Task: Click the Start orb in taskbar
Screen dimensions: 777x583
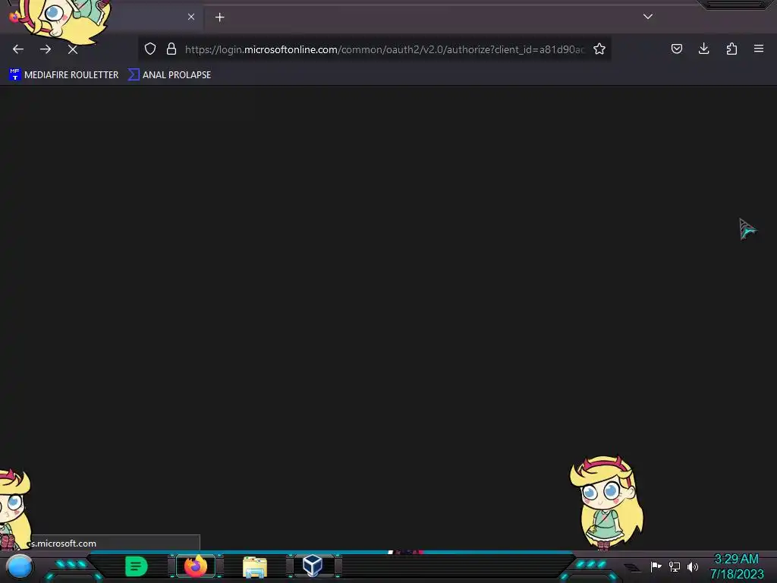Action: [19, 566]
